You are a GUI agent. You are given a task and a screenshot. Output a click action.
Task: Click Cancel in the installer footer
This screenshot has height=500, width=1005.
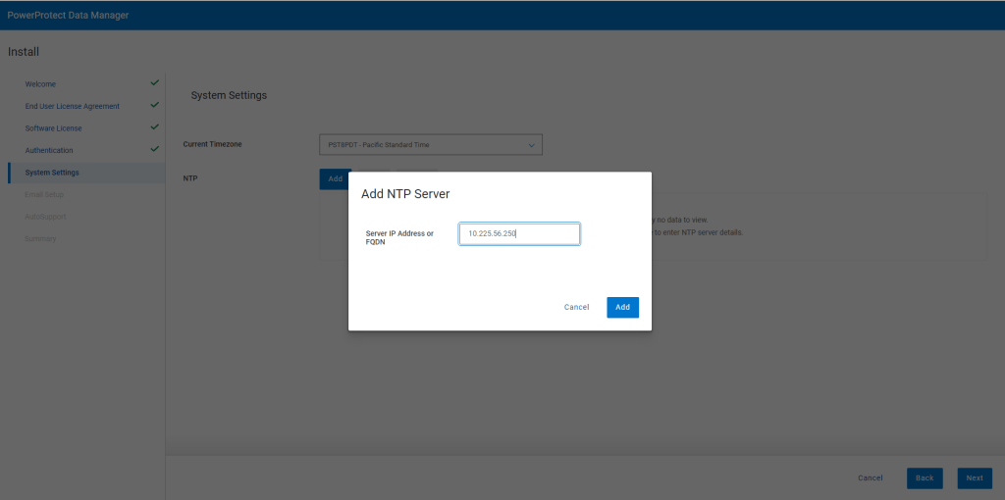pyautogui.click(x=870, y=478)
